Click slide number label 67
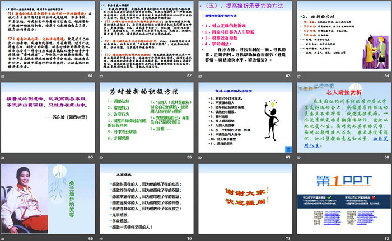Viewport: 392px width, 241px height. tap(288, 157)
